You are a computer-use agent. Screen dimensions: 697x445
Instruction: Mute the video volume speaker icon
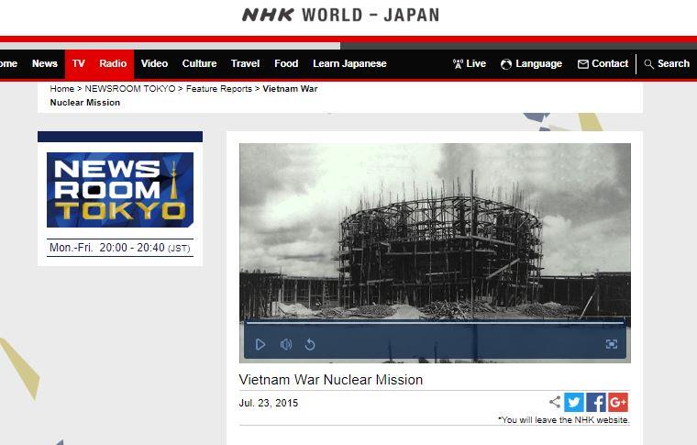coord(286,344)
